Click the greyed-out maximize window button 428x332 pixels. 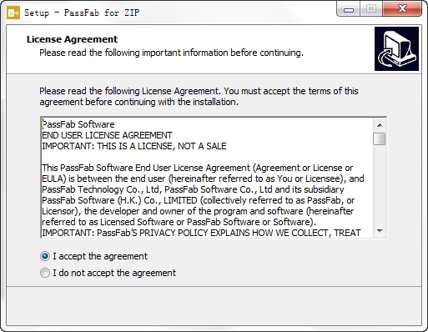click(371, 9)
